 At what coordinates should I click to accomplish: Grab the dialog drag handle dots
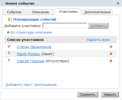coord(2,4)
